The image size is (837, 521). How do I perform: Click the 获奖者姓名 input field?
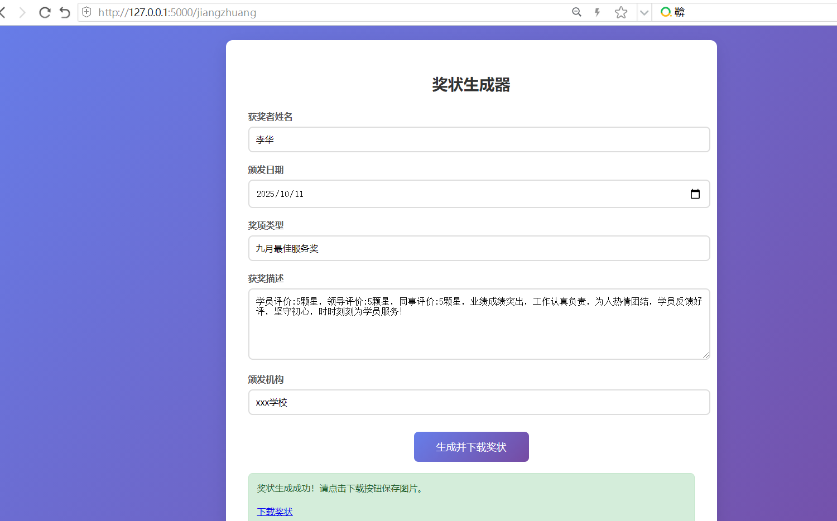point(479,139)
